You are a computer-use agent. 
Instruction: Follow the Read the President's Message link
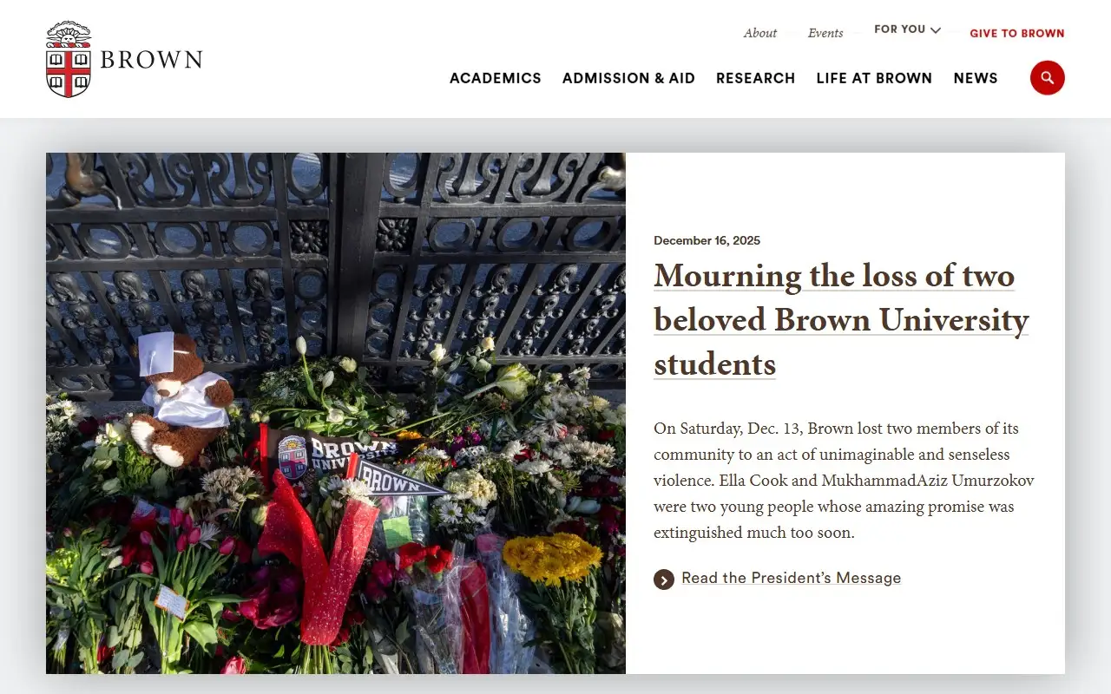pos(791,578)
